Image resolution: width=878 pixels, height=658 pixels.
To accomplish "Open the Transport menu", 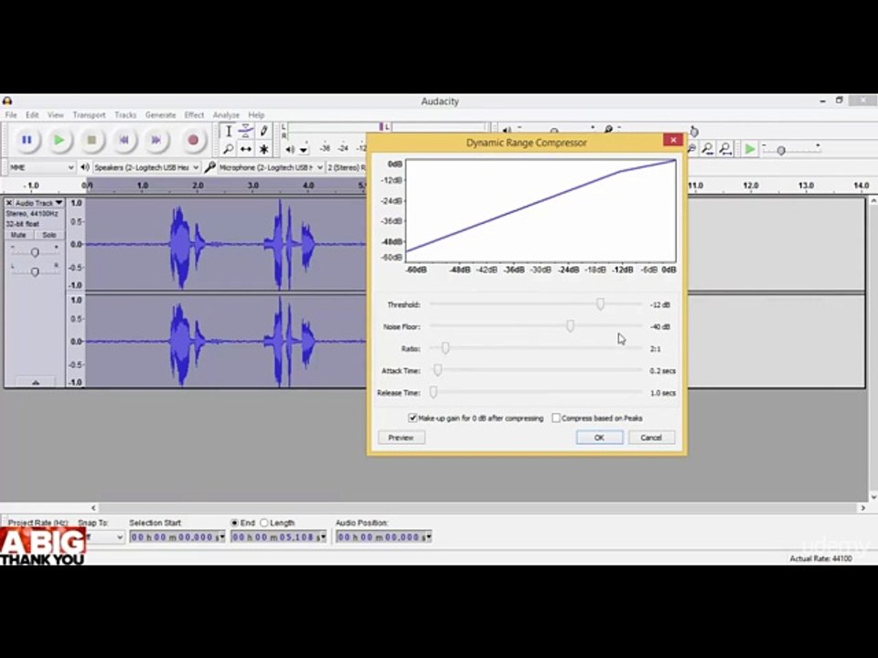I will tap(89, 115).
